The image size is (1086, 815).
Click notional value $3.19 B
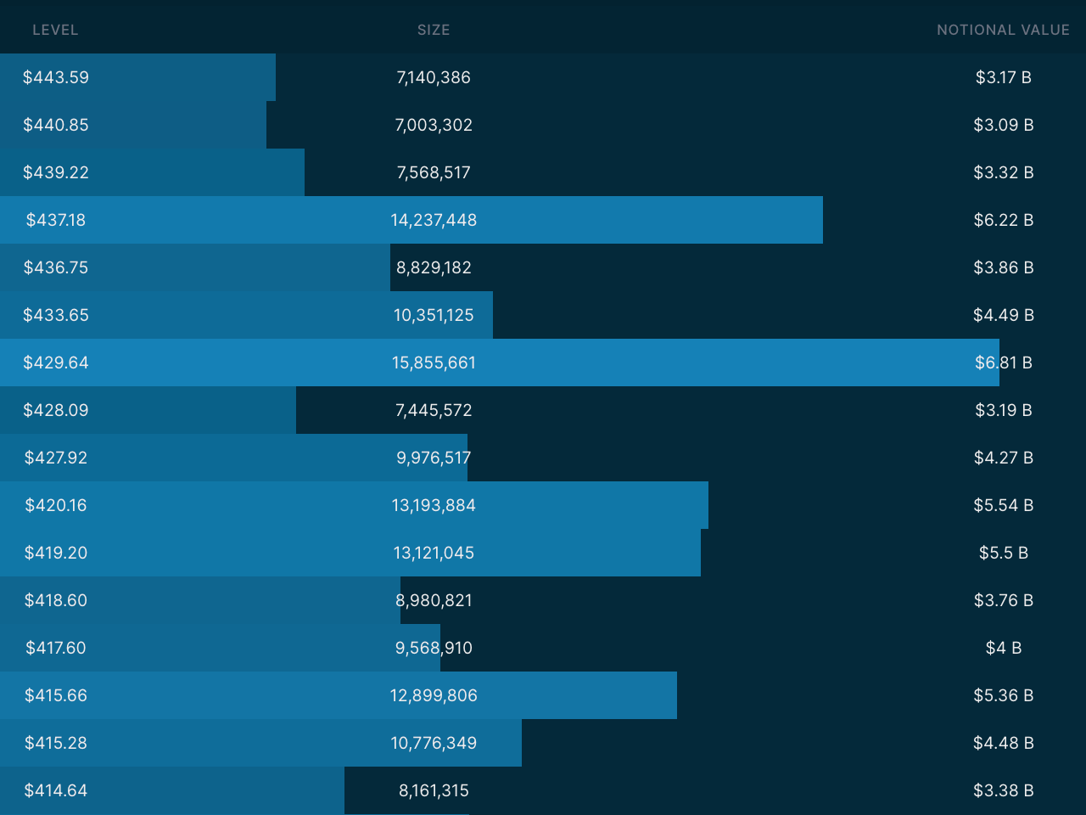pos(1004,410)
